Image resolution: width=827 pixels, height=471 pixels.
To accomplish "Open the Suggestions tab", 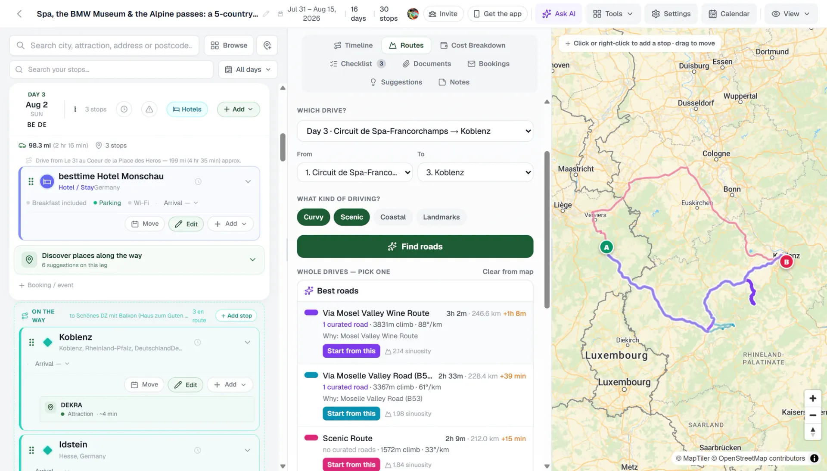I will point(396,82).
